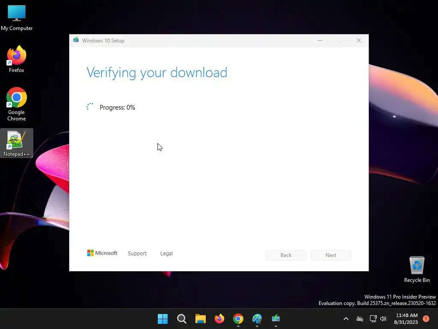The height and width of the screenshot is (329, 438).
Task: Open the Legal link
Action: pyautogui.click(x=166, y=254)
